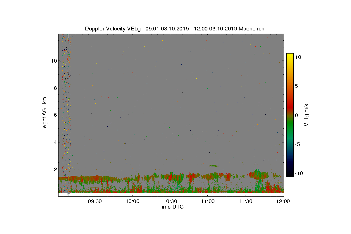Click the 10 km height tick label

point(54,61)
